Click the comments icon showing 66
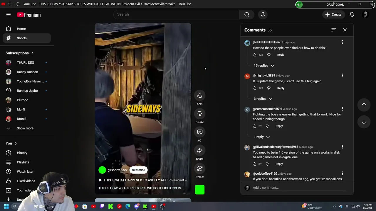The width and height of the screenshot is (376, 211). coord(200,132)
